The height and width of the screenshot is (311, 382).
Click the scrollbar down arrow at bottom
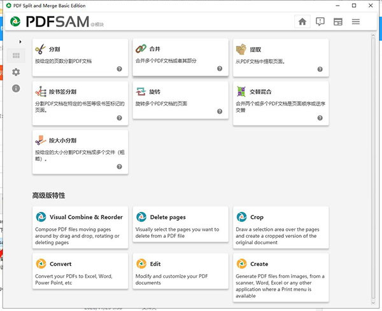[x=373, y=303]
